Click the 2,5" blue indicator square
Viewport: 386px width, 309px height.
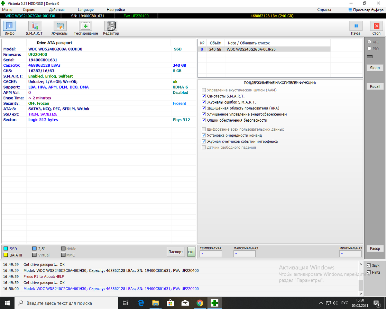click(x=34, y=249)
